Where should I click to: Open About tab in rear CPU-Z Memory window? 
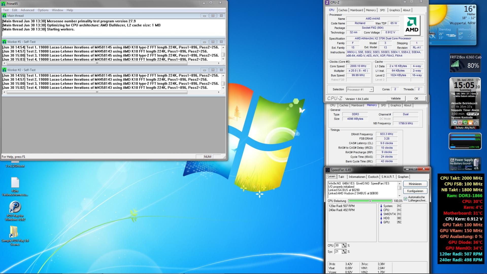click(408, 105)
